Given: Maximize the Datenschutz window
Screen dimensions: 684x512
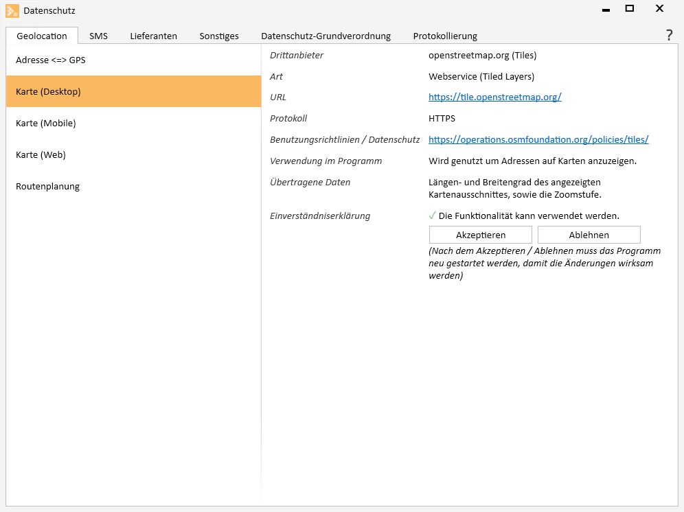Looking at the screenshot, I should [629, 9].
